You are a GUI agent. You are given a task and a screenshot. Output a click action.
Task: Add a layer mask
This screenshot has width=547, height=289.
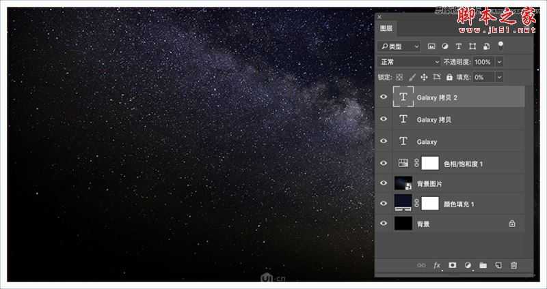453,265
